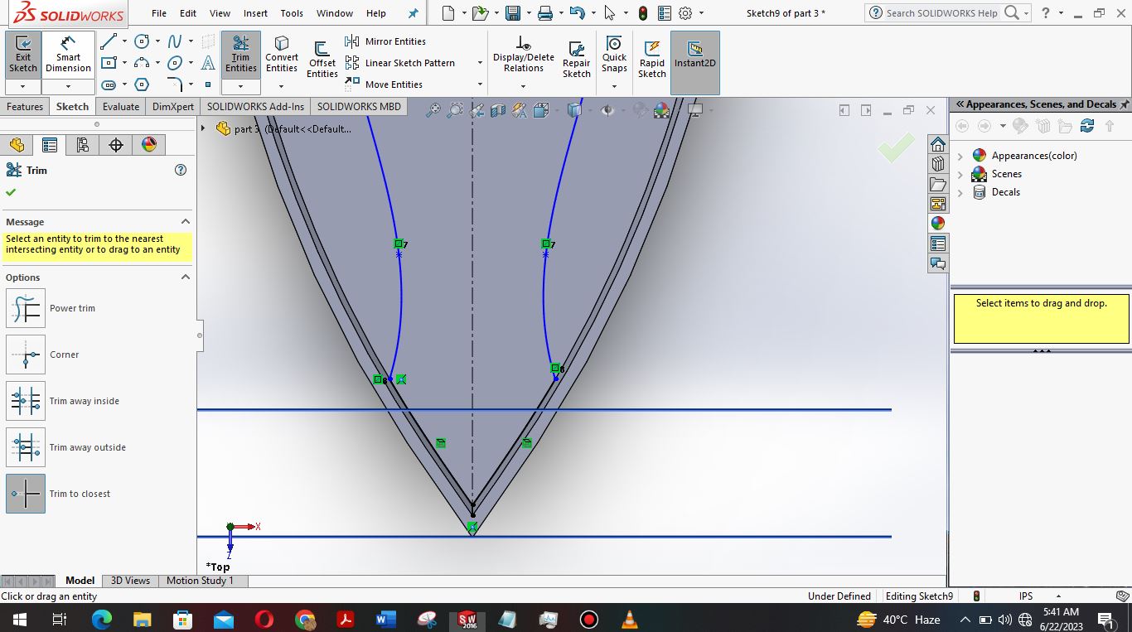Viewport: 1132px width, 632px height.
Task: Open the Tools menu
Action: [292, 13]
